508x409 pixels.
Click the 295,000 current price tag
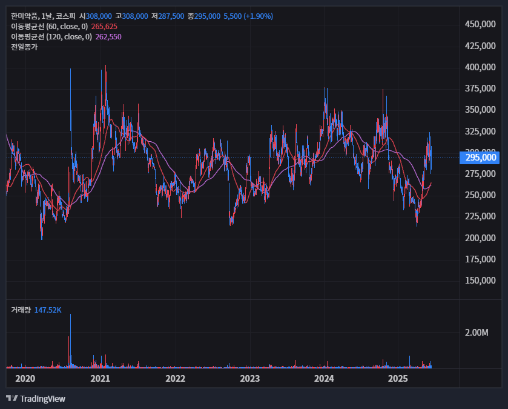[x=480, y=158]
